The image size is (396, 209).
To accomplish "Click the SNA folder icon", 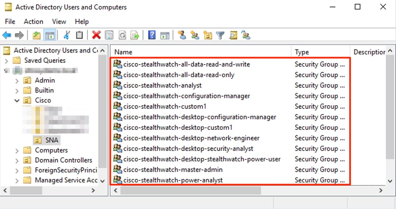I will click(x=38, y=140).
